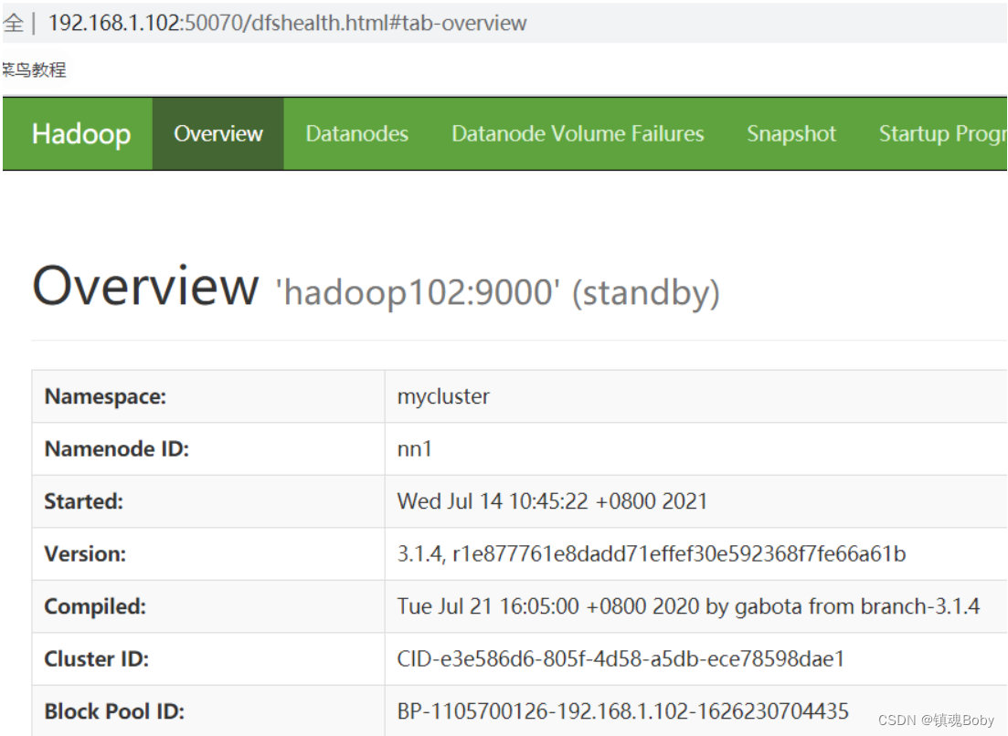This screenshot has height=736, width=1008.
Task: Select the 'hadoop102:9000' (standby) text
Action: point(497,293)
